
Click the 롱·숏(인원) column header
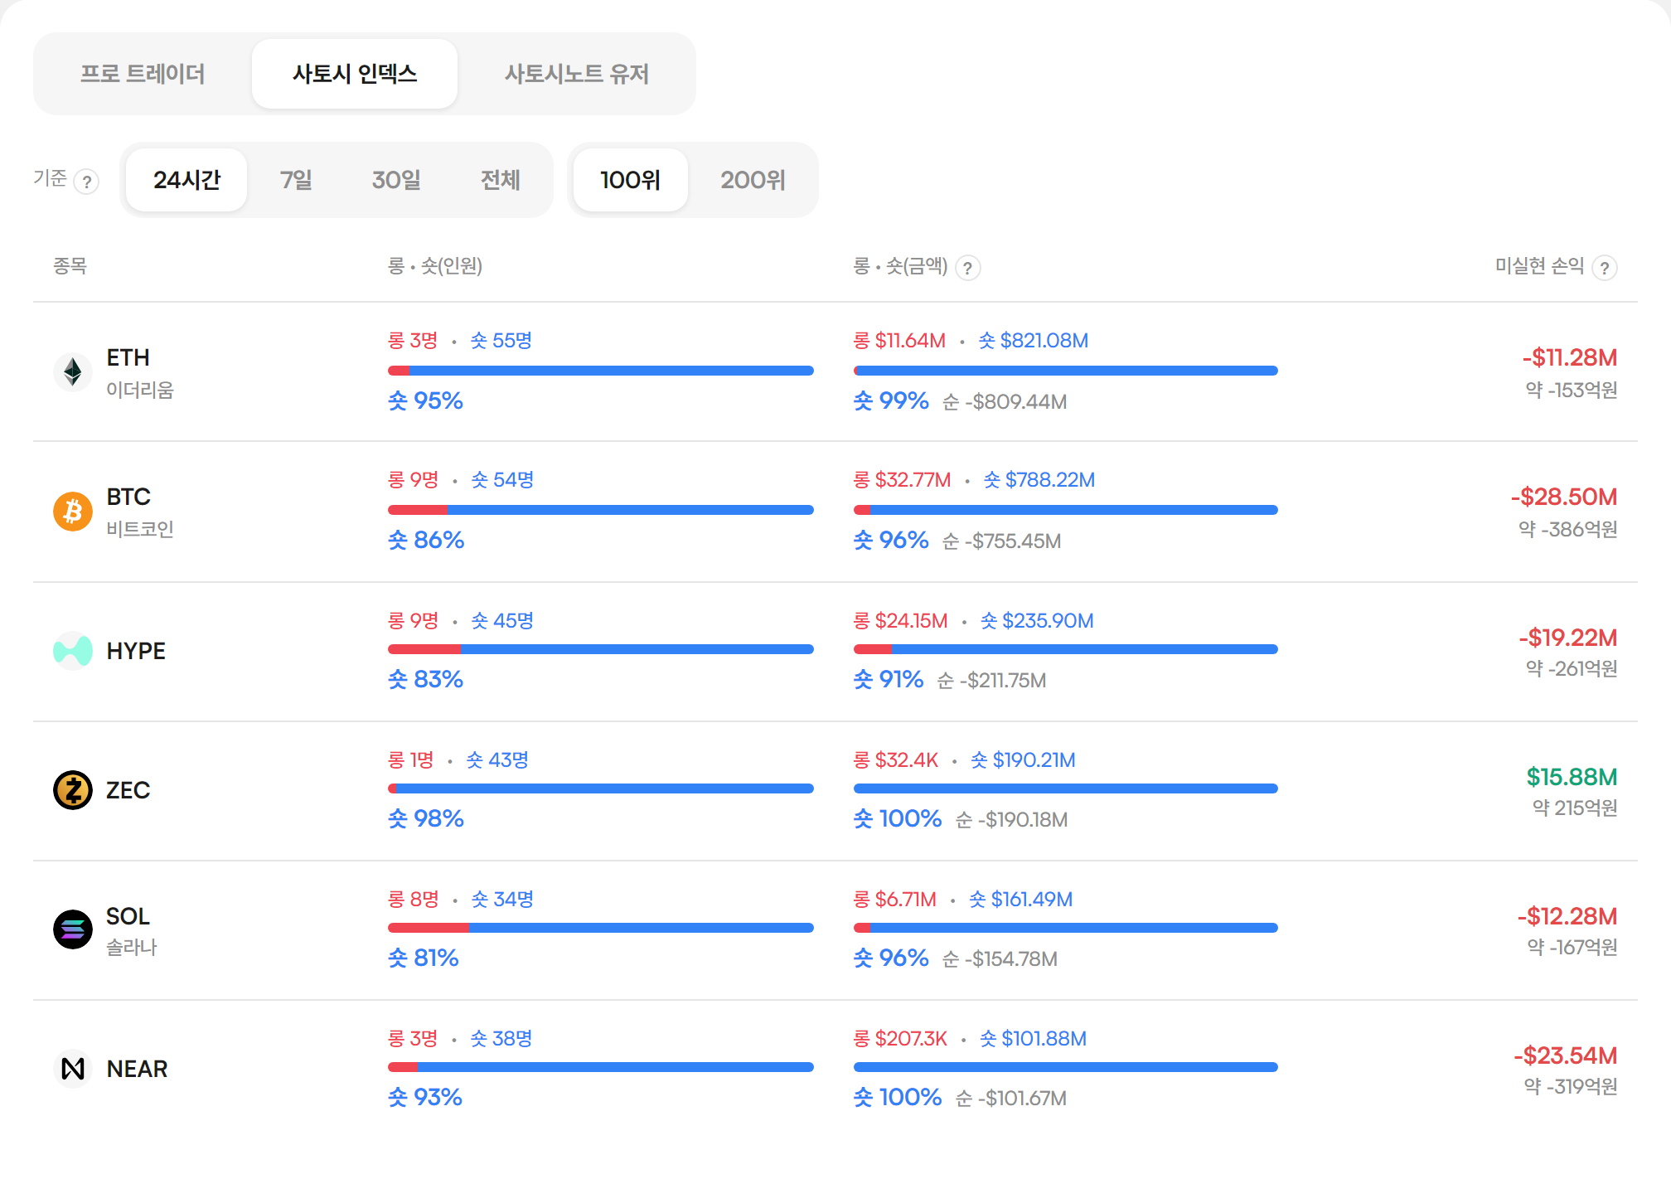click(435, 265)
